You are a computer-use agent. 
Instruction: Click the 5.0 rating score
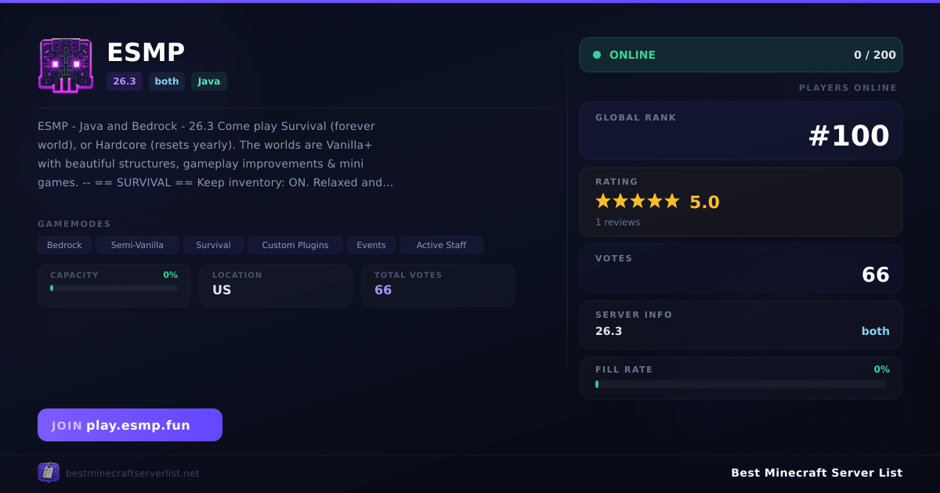click(704, 202)
